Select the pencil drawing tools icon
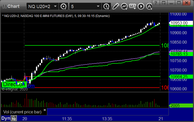Viewport: 194px width, 122px height. (x=115, y=6)
